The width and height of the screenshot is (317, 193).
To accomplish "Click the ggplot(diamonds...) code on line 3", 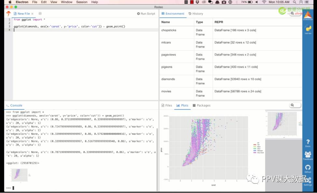I will [69, 26].
